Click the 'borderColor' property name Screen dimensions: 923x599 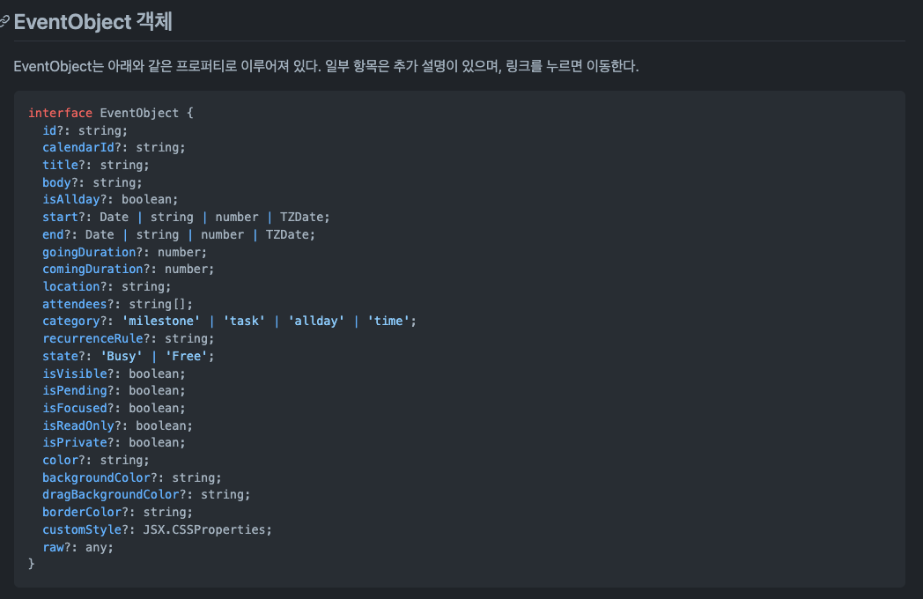[81, 512]
